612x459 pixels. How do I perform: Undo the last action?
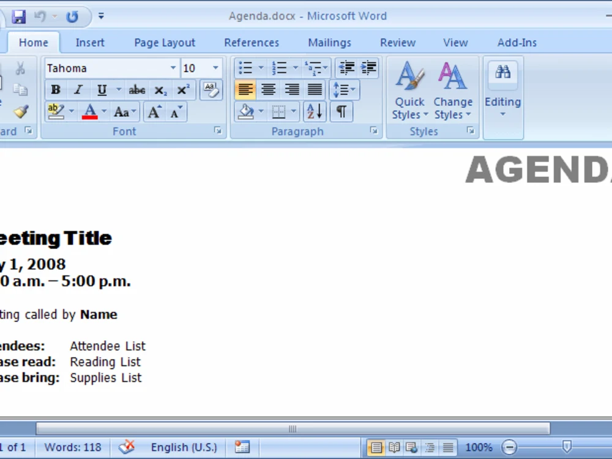(x=40, y=17)
